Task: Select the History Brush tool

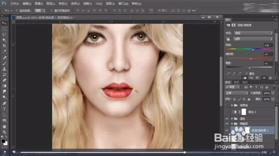Action: 4,75
